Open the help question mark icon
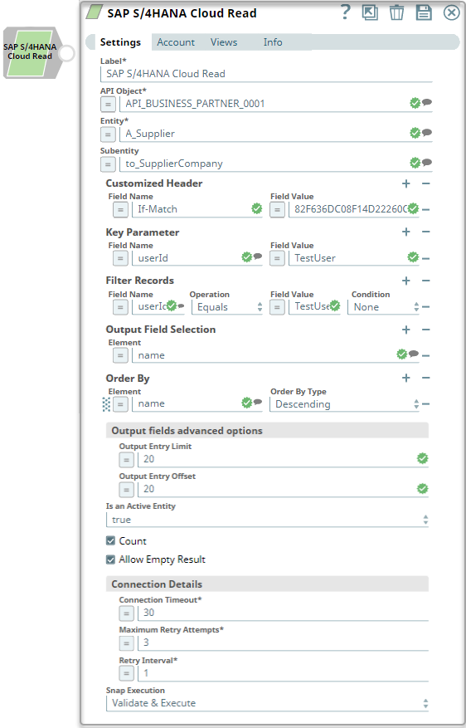 (346, 12)
